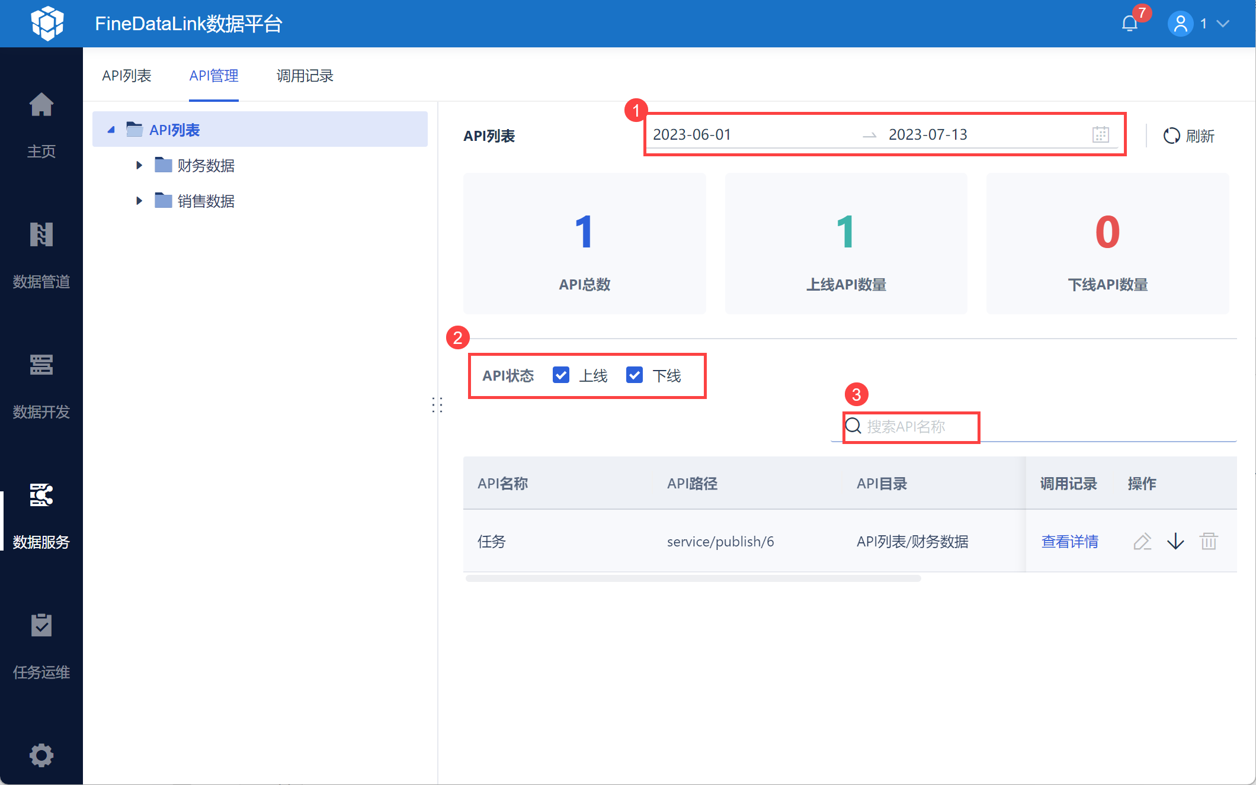Click the API名称 column header
Image resolution: width=1256 pixels, height=785 pixels.
point(503,484)
